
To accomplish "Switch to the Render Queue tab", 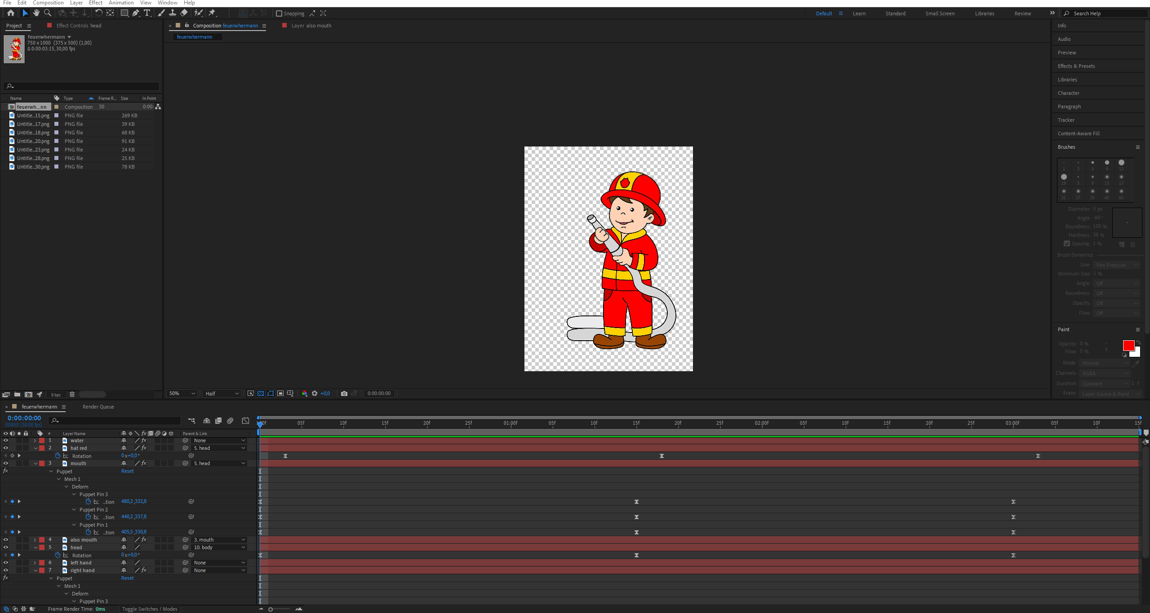I will [98, 407].
